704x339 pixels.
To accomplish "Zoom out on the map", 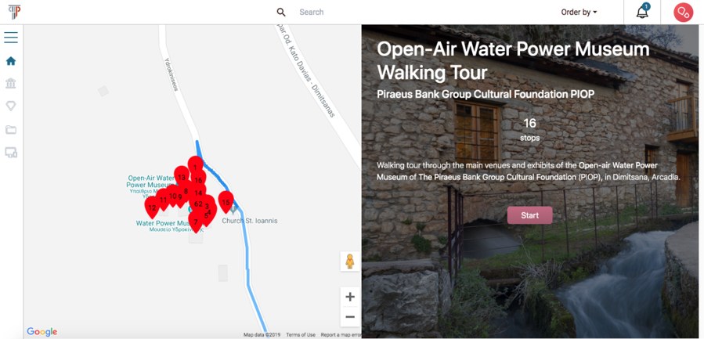I will pyautogui.click(x=350, y=317).
